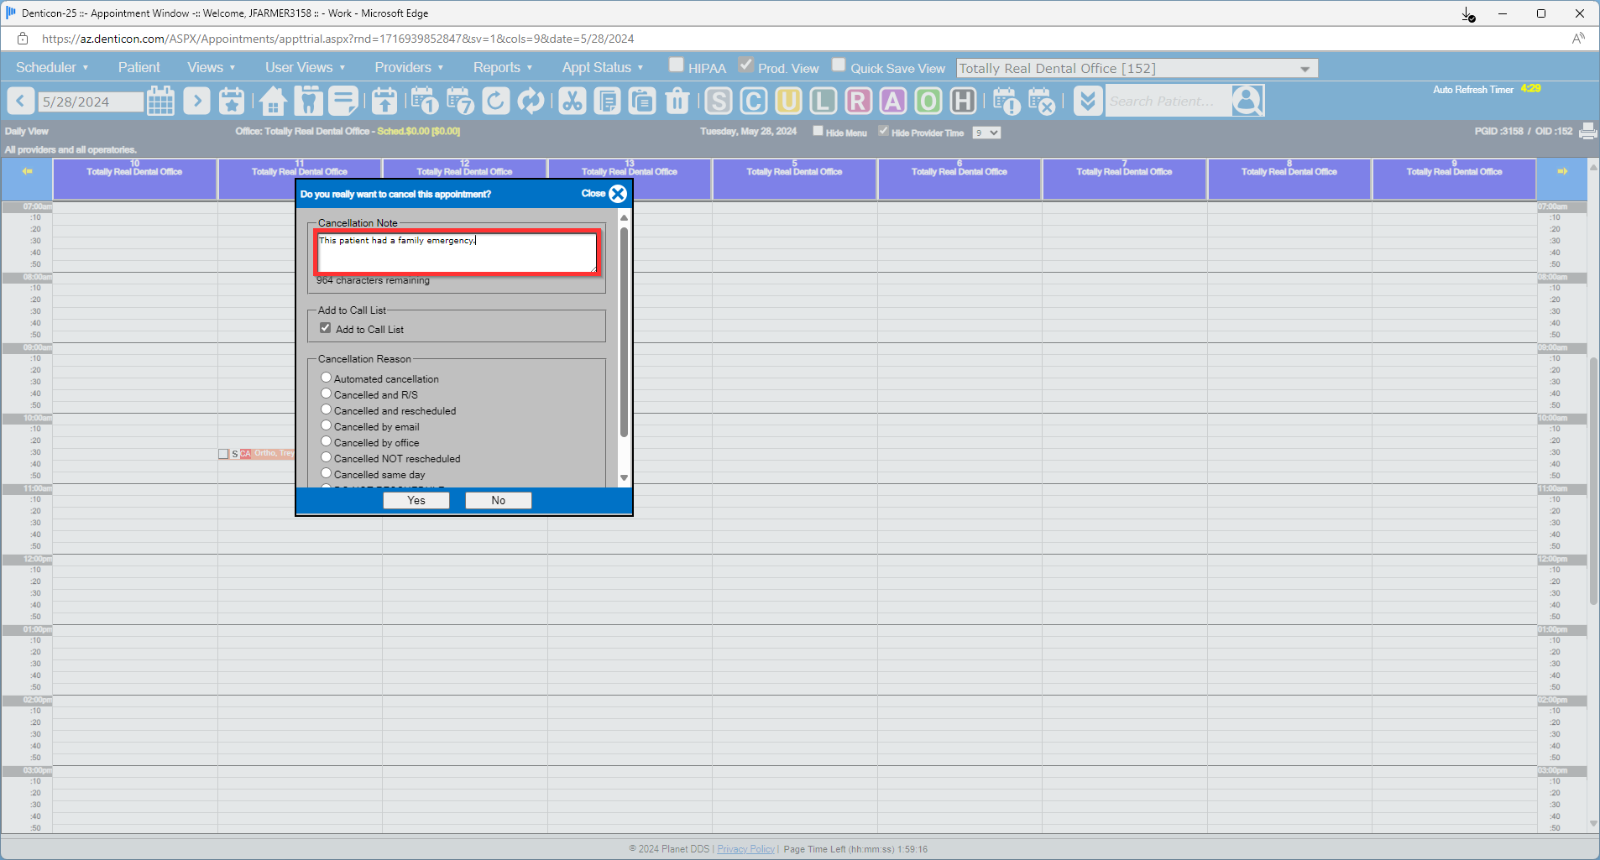1600x860 pixels.
Task: Open the provider time count dropdown showing 9
Action: click(986, 132)
